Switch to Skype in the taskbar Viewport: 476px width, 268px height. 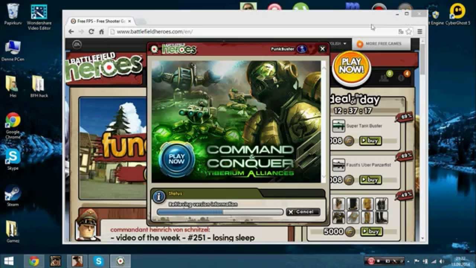click(99, 261)
